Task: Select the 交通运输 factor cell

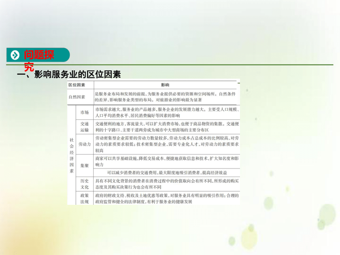Action: tap(85, 127)
